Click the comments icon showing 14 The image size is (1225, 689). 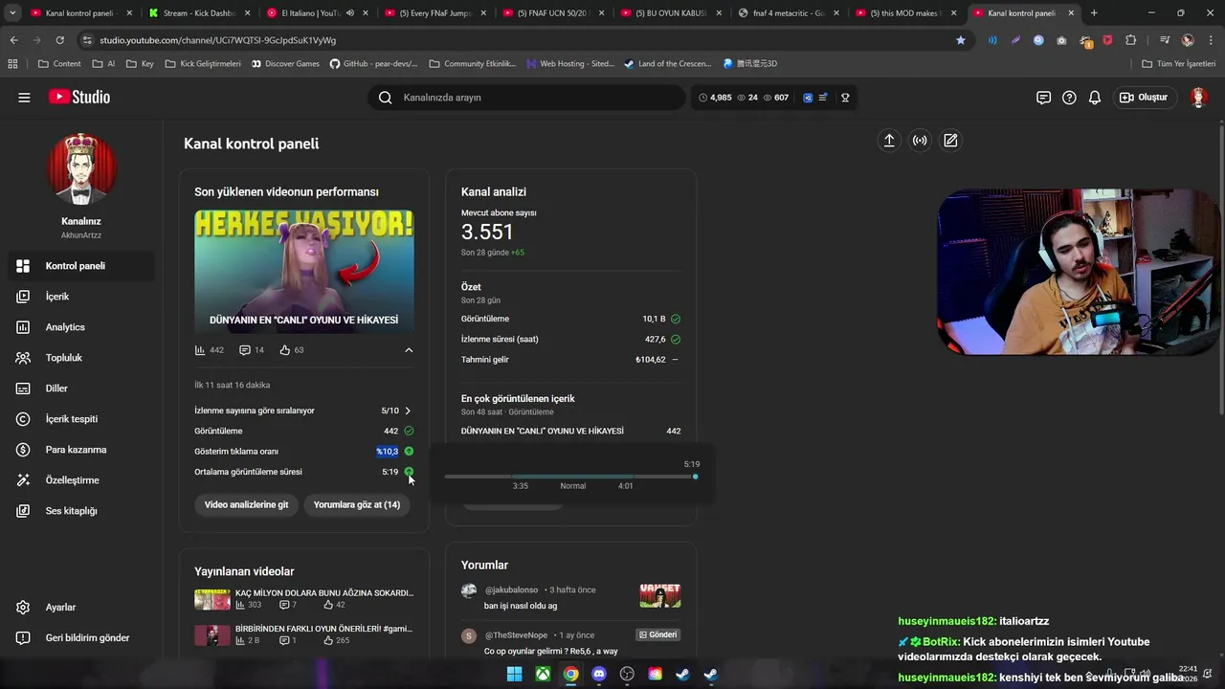pos(245,350)
